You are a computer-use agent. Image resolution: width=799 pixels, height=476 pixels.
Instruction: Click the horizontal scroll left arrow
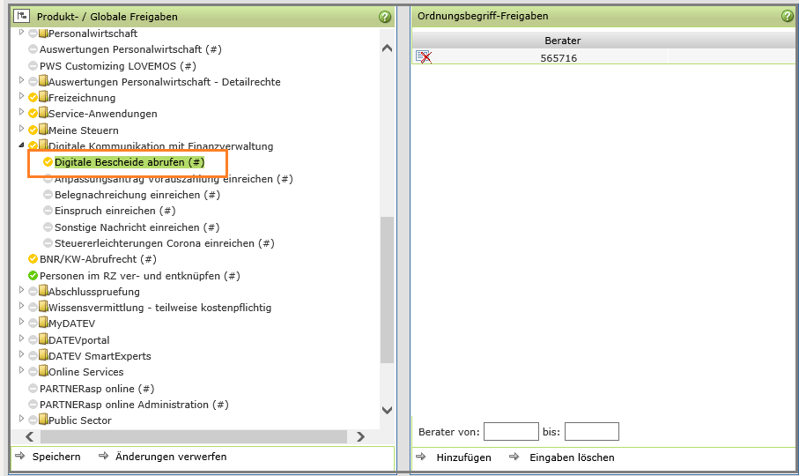coord(30,436)
